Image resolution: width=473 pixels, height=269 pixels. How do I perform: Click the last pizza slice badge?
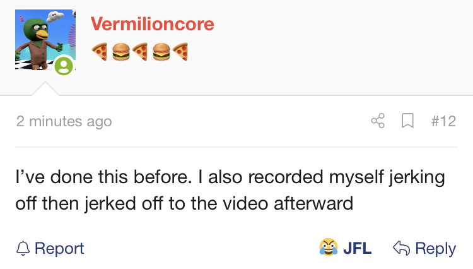coord(180,52)
